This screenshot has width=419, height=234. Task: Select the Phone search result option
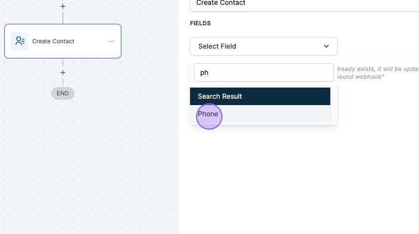[209, 114]
